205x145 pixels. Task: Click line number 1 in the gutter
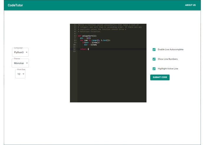(x=75, y=25)
